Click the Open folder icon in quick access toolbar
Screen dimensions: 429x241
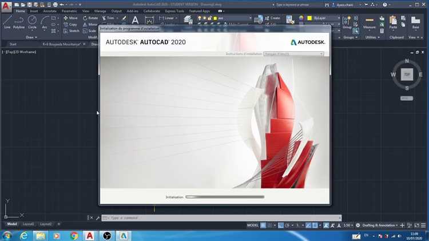pyautogui.click(x=23, y=5)
